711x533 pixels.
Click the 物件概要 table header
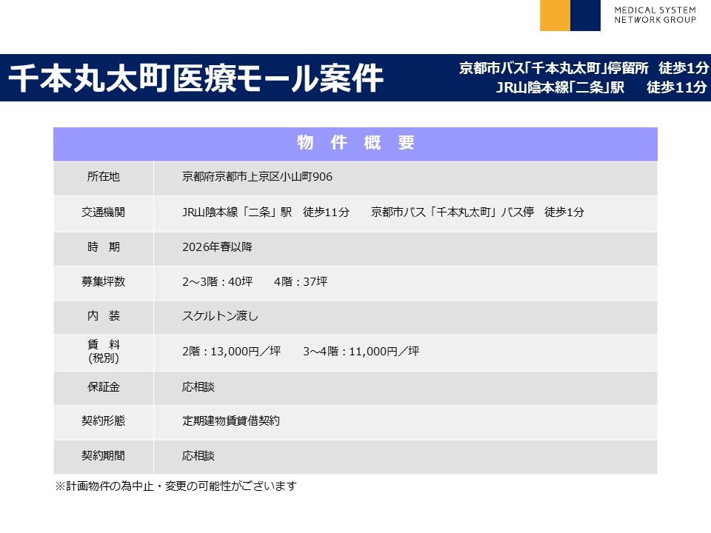tap(355, 143)
